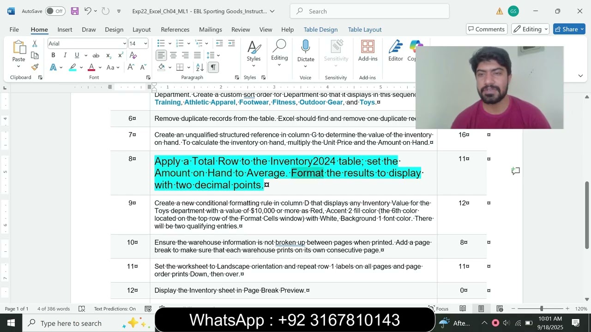This screenshot has height=332, width=591.
Task: Switch to the Table Design tab
Action: pyautogui.click(x=320, y=29)
